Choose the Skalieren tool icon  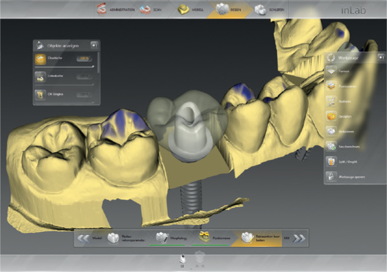(331, 101)
